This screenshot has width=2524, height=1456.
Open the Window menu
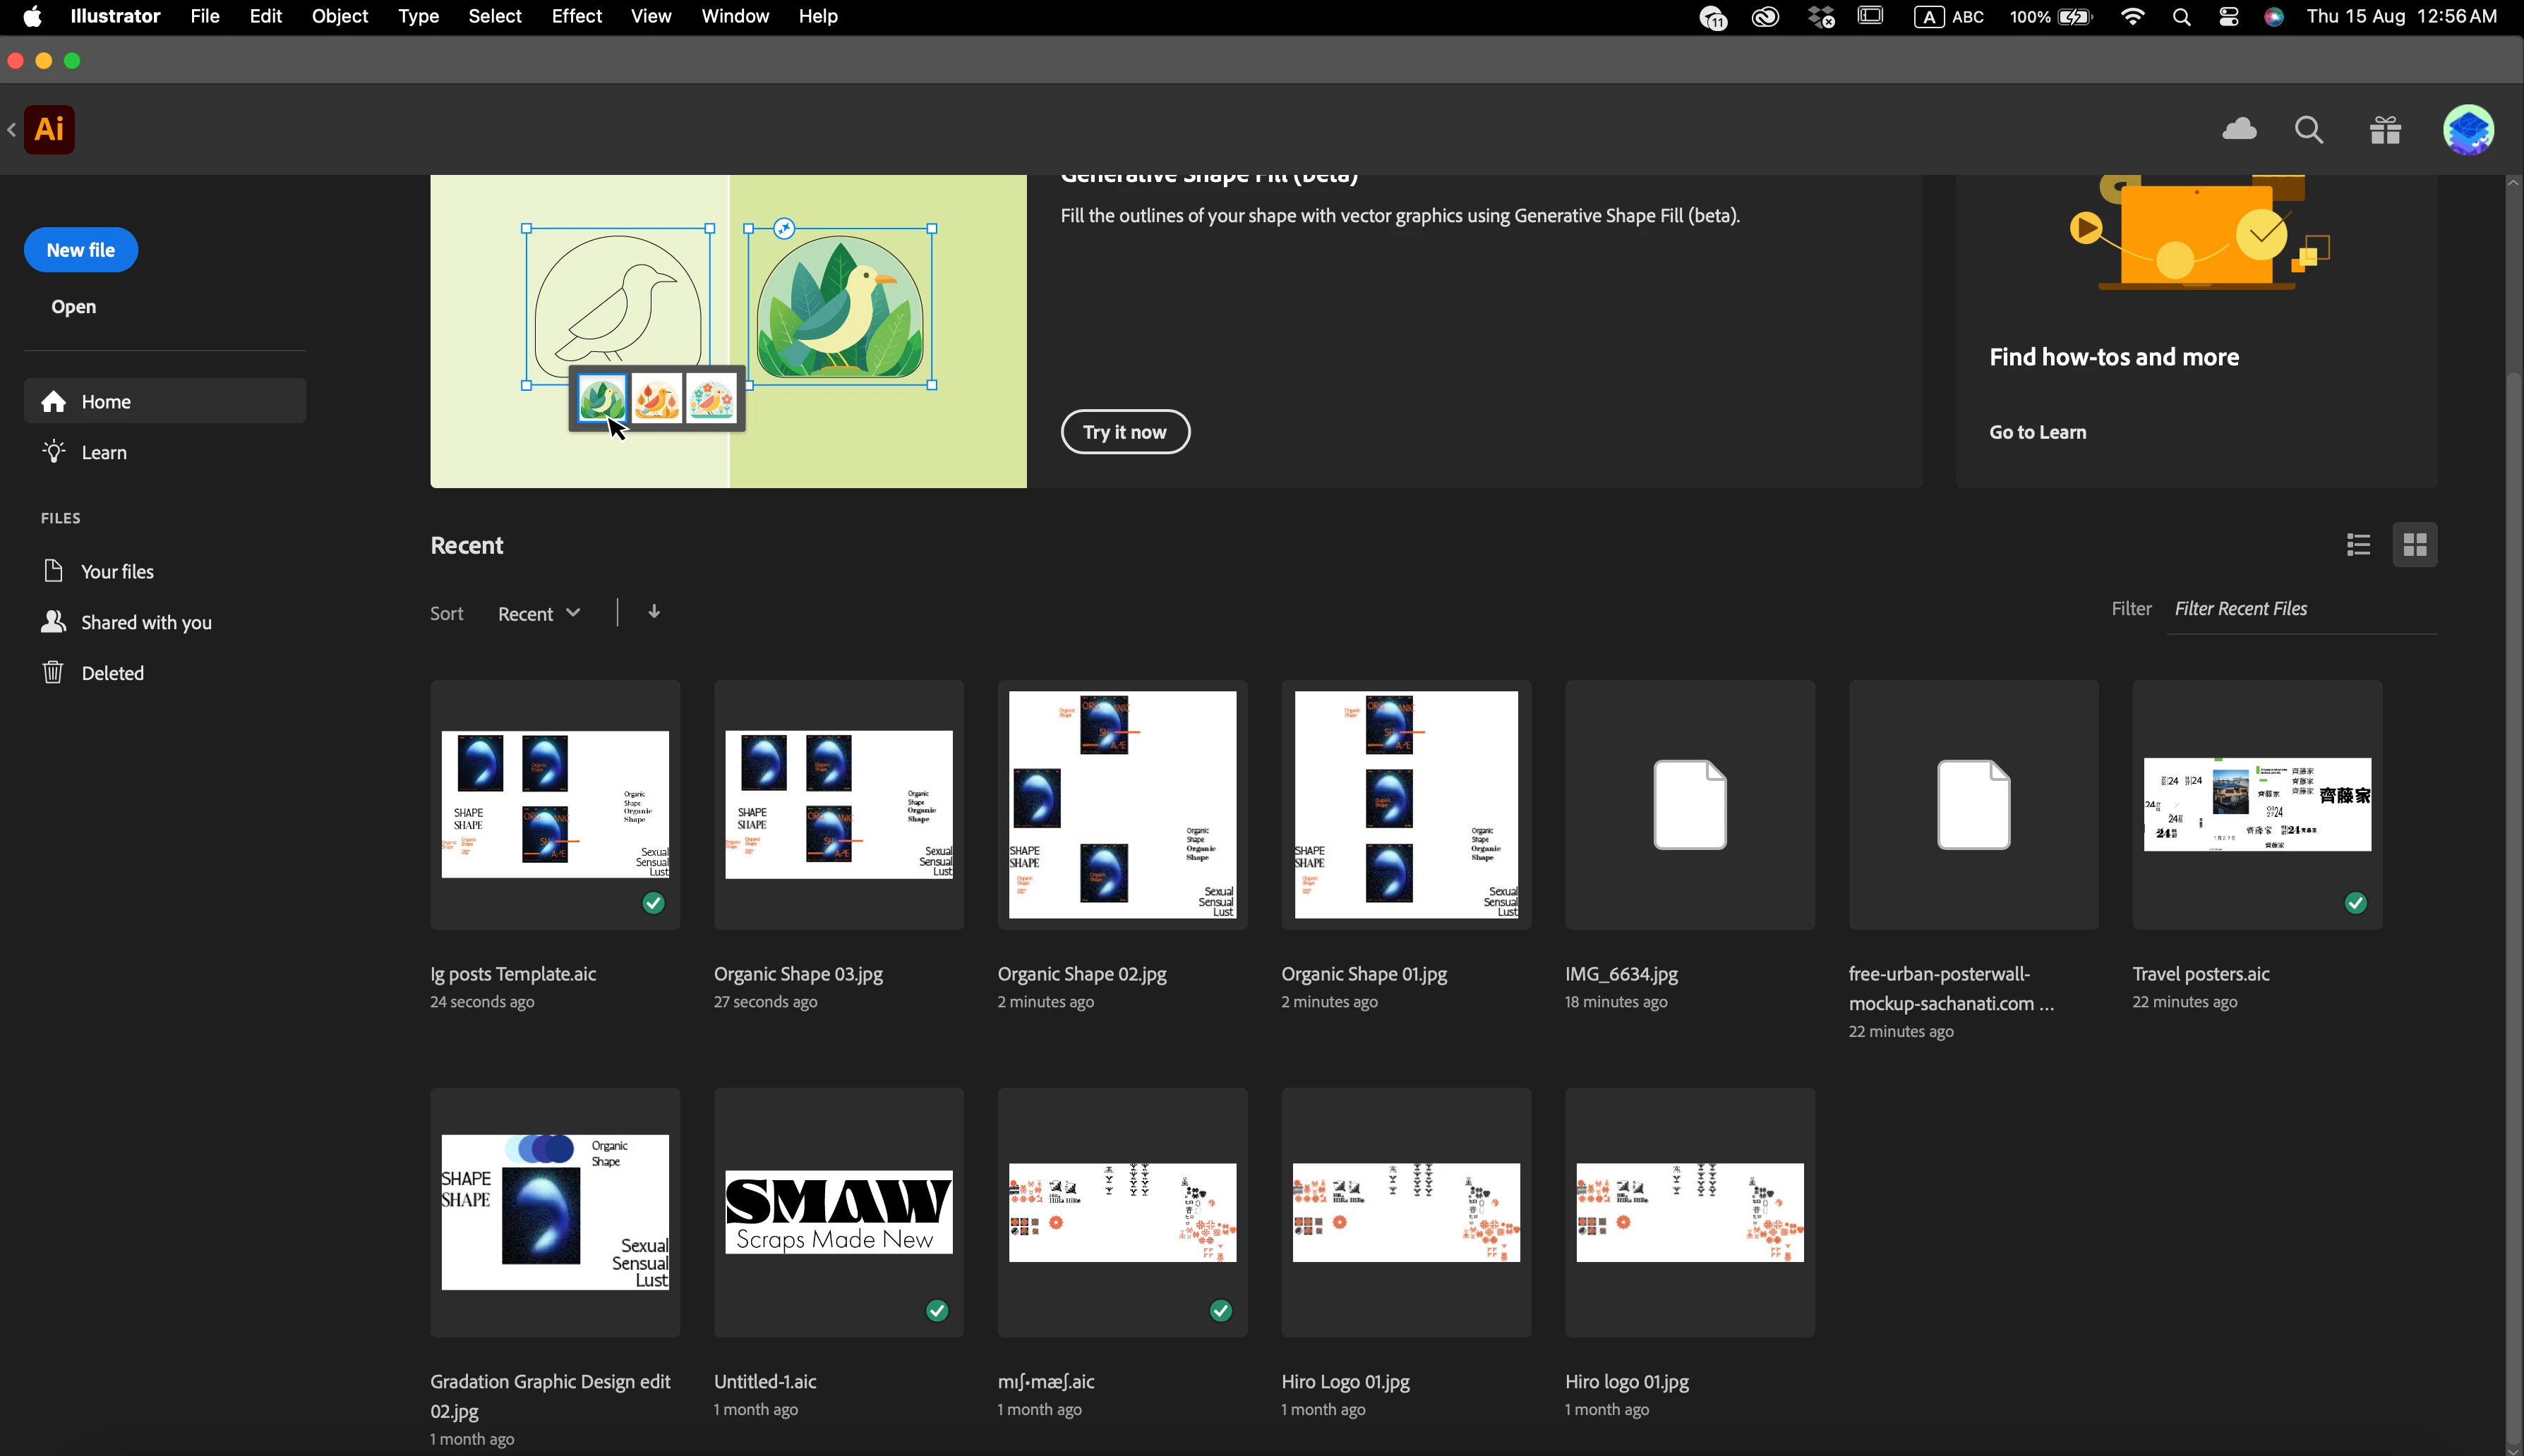coord(734,17)
